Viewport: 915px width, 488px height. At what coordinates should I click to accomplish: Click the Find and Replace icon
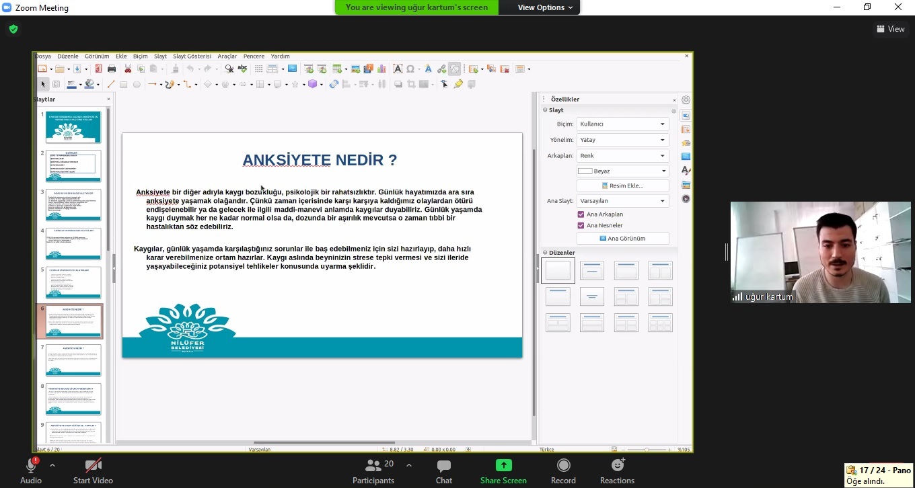229,69
